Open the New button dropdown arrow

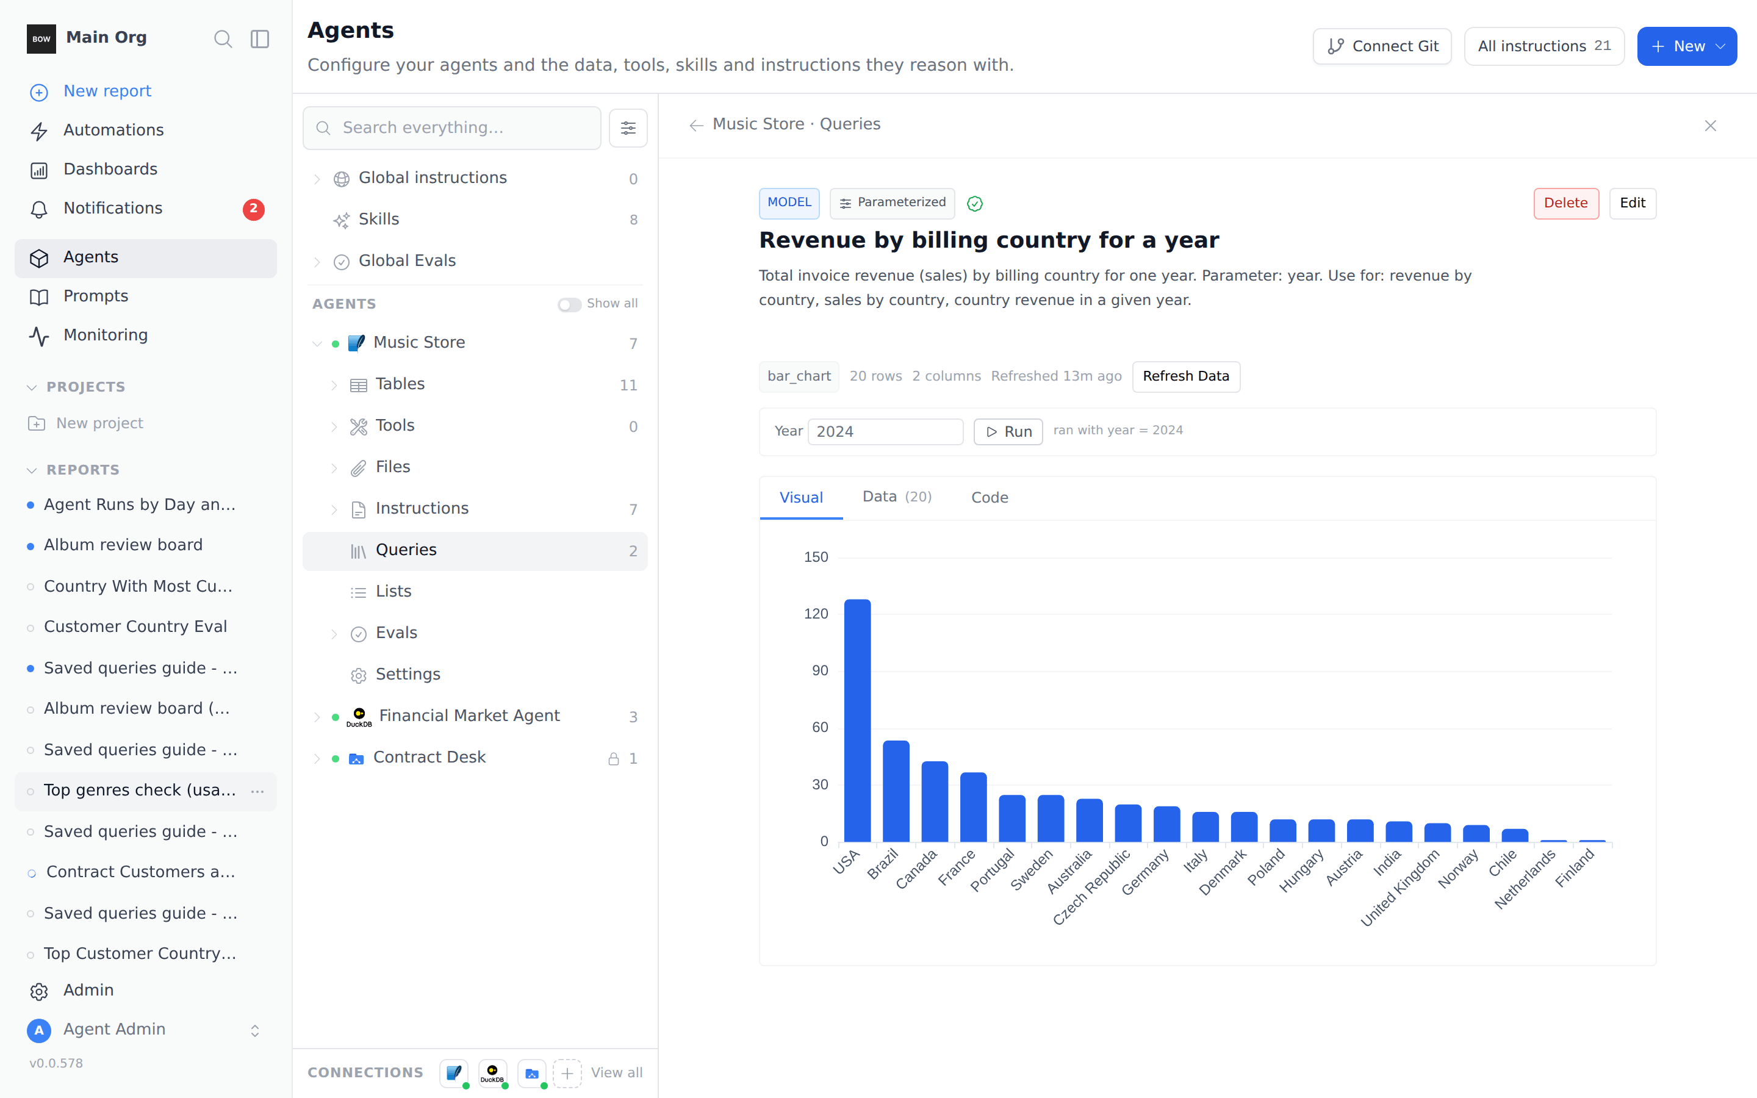click(1720, 46)
